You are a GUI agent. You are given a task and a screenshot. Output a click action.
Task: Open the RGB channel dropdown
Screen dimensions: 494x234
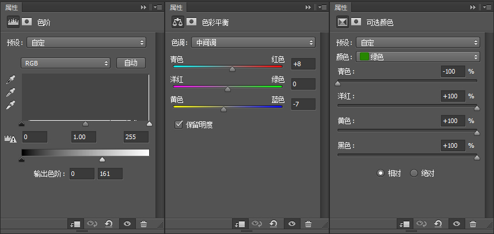click(x=66, y=63)
